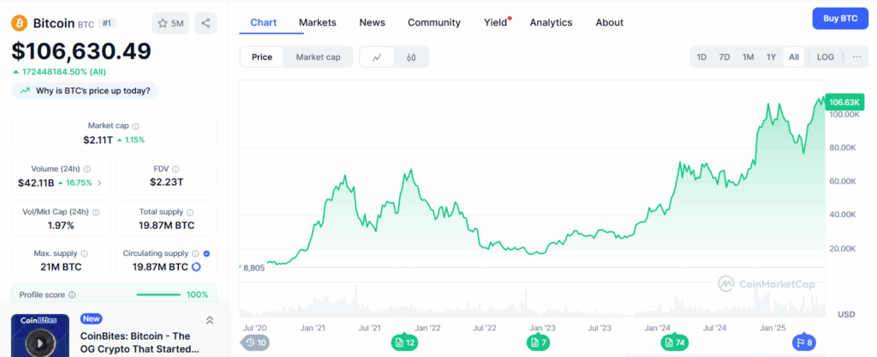Click the history marker labeled 10
877x357 pixels.
[254, 342]
